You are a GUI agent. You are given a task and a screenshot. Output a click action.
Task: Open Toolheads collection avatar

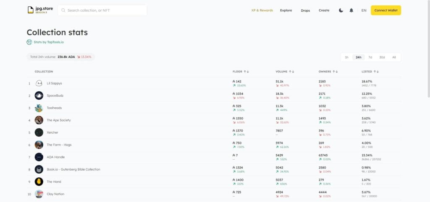point(39,108)
